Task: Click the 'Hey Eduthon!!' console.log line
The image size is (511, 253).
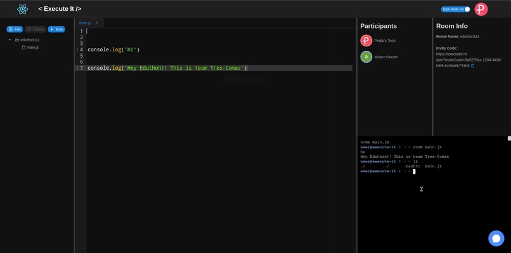Action: point(167,68)
